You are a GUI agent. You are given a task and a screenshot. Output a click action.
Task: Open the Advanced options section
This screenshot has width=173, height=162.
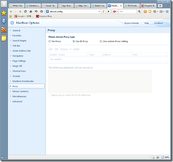[x=17, y=101]
